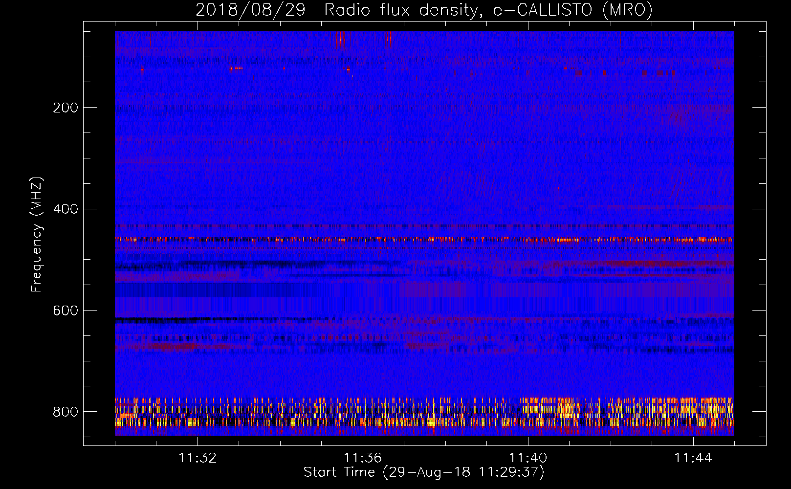The image size is (791, 489).
Task: Click the 11:32 time tick label
Action: click(x=198, y=458)
